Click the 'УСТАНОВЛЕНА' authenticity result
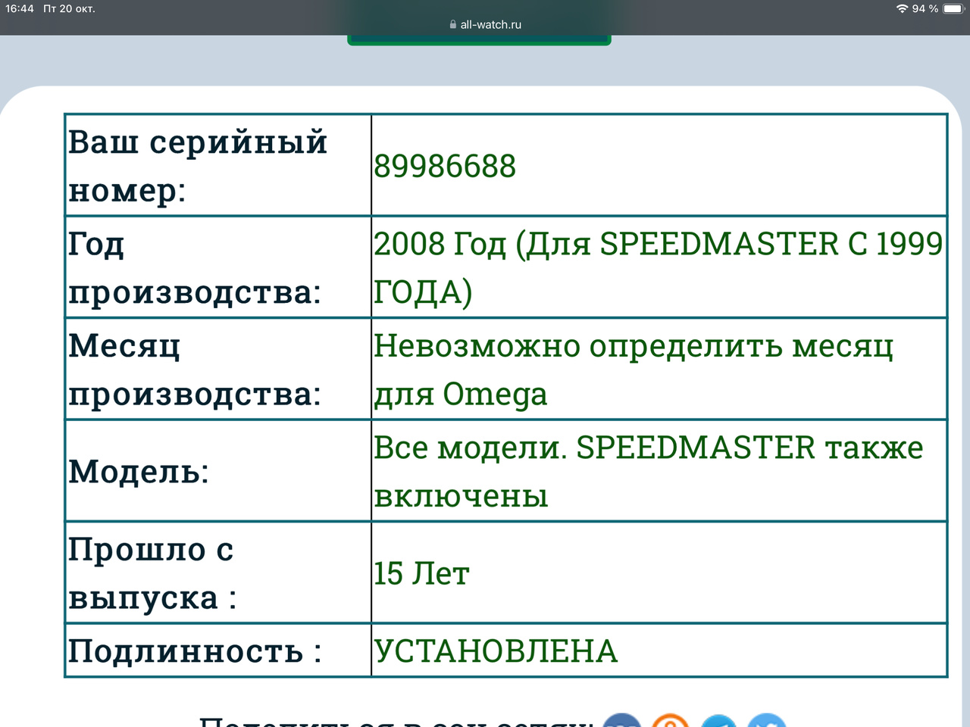This screenshot has width=970, height=727. 496,651
